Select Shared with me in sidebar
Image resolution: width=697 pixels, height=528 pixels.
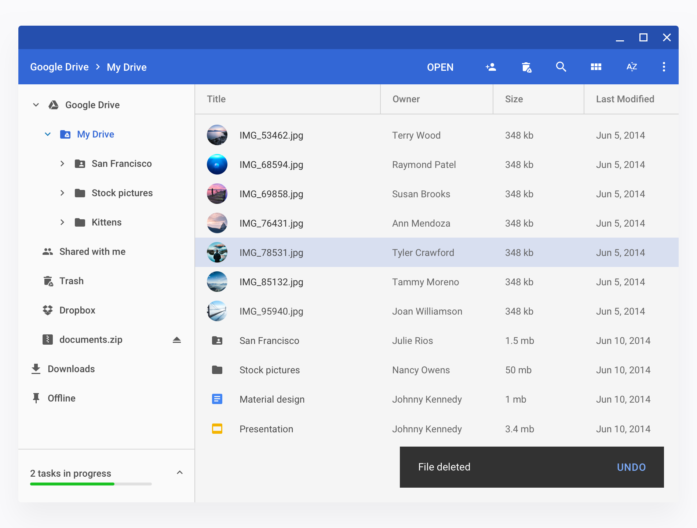click(x=92, y=252)
